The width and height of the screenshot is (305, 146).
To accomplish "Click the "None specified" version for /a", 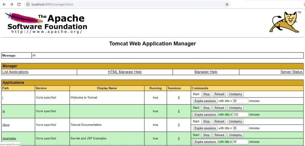I will pyautogui.click(x=46, y=111).
